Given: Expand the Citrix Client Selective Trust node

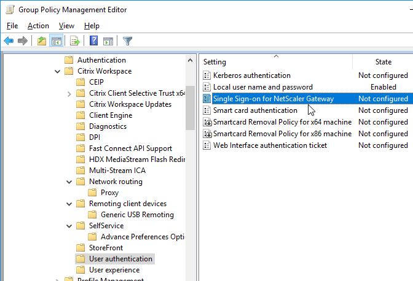Looking at the screenshot, I should coord(69,94).
